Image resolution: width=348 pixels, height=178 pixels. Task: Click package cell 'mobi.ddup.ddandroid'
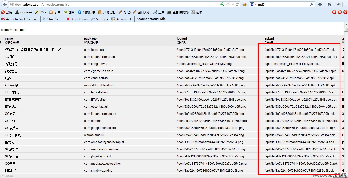(x=99, y=85)
